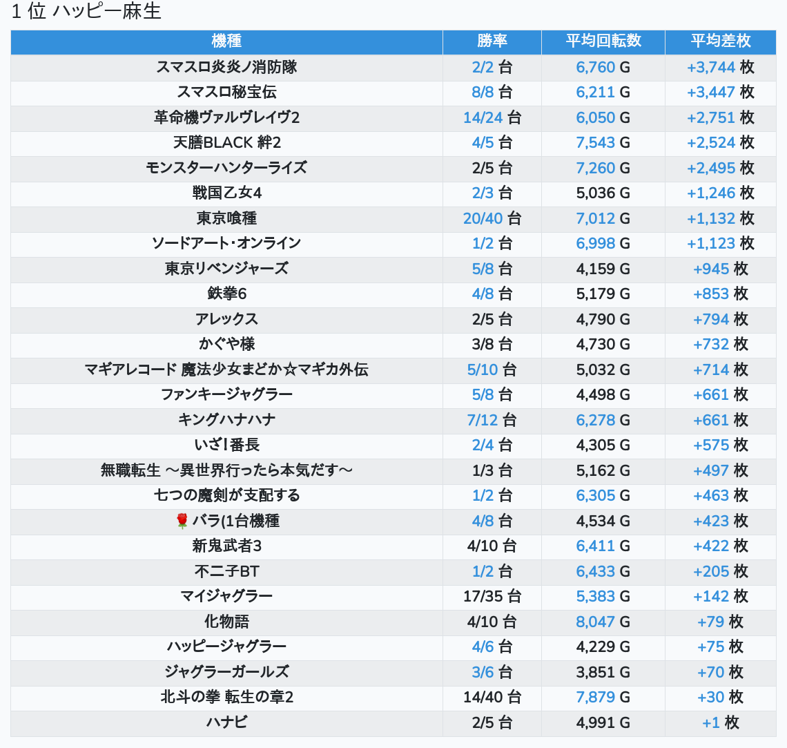
Task: Select the 7/12 台 win rate for キングハナハナ
Action: tap(492, 420)
